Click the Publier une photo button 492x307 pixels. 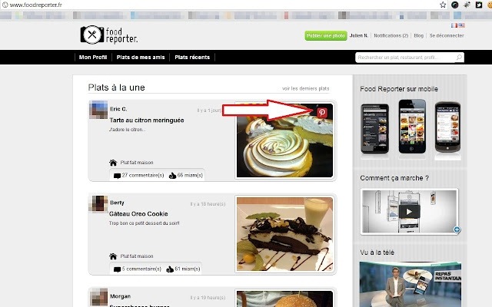pos(326,36)
